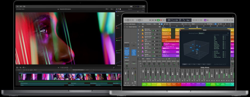This screenshot has width=250, height=97.
Task: Mute the Harmony Vocal track header
Action: [x=145, y=38]
